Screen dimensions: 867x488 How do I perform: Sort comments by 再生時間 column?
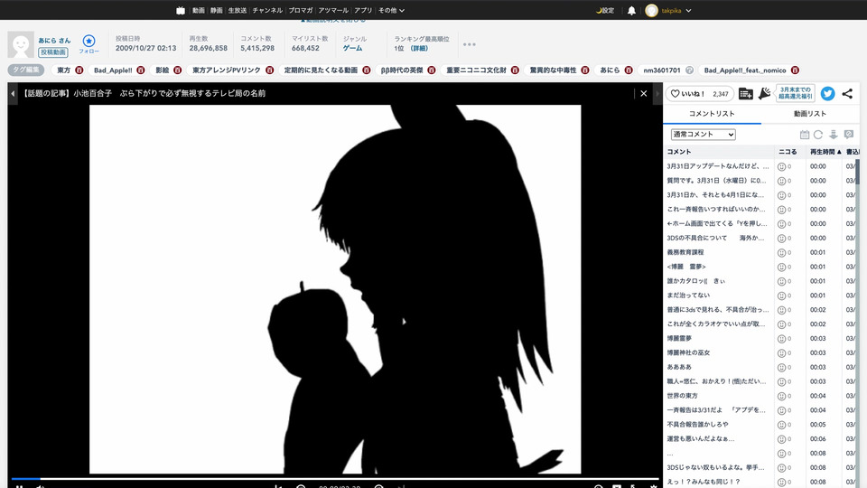[x=825, y=152]
